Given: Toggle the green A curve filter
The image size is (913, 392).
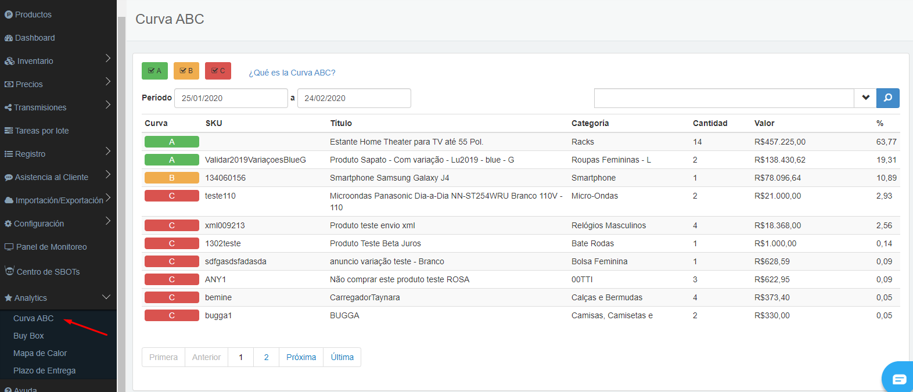Looking at the screenshot, I should [x=154, y=71].
